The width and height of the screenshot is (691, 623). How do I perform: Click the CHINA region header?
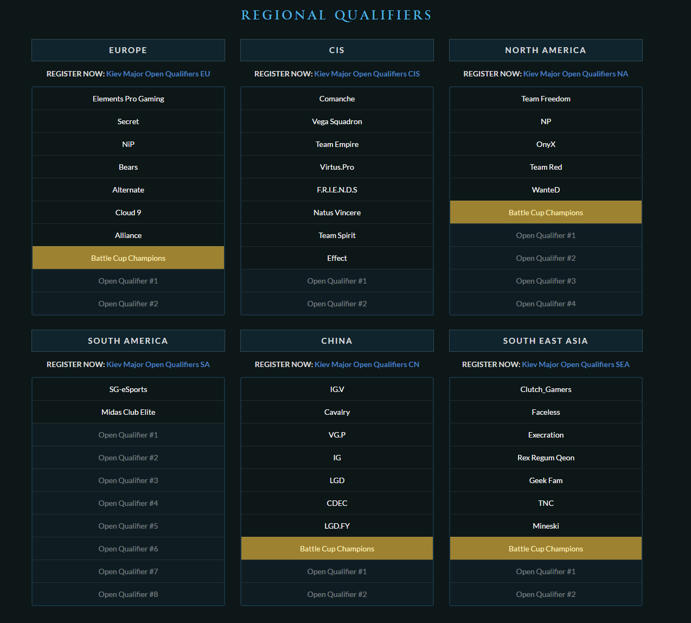(337, 341)
